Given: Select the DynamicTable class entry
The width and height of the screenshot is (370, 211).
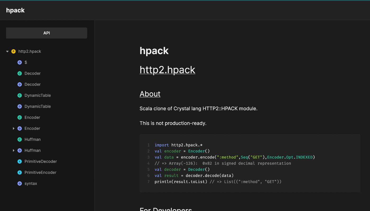Looking at the screenshot, I should pos(38,95).
